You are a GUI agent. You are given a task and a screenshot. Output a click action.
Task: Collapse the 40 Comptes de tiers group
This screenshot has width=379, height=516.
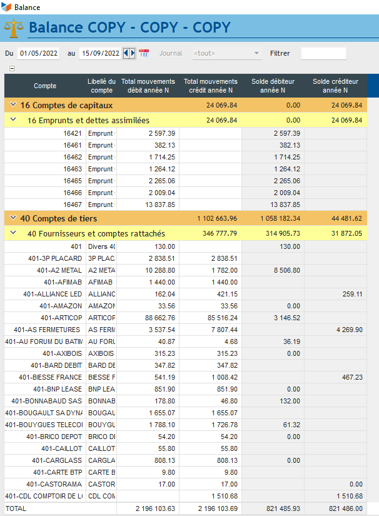click(x=13, y=218)
